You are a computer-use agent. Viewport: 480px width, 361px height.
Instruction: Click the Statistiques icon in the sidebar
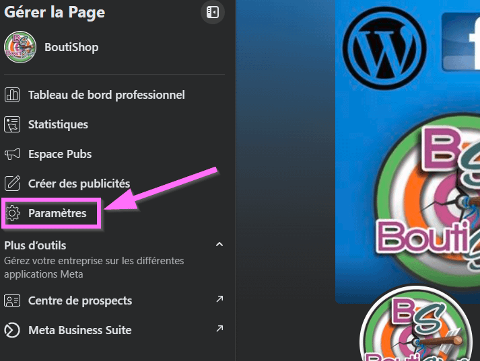12,124
